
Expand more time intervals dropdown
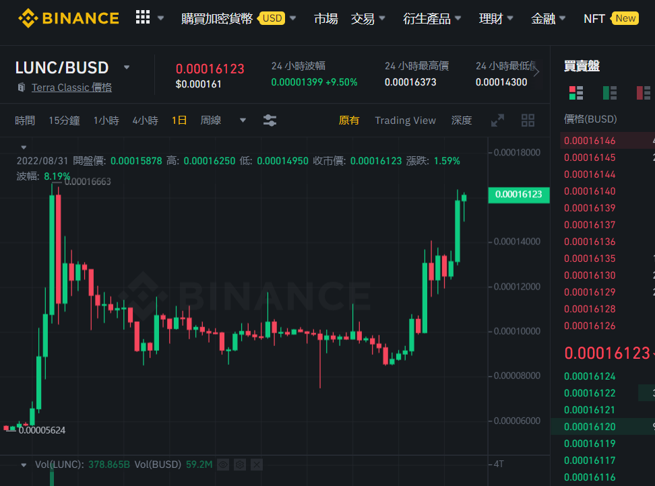point(243,120)
